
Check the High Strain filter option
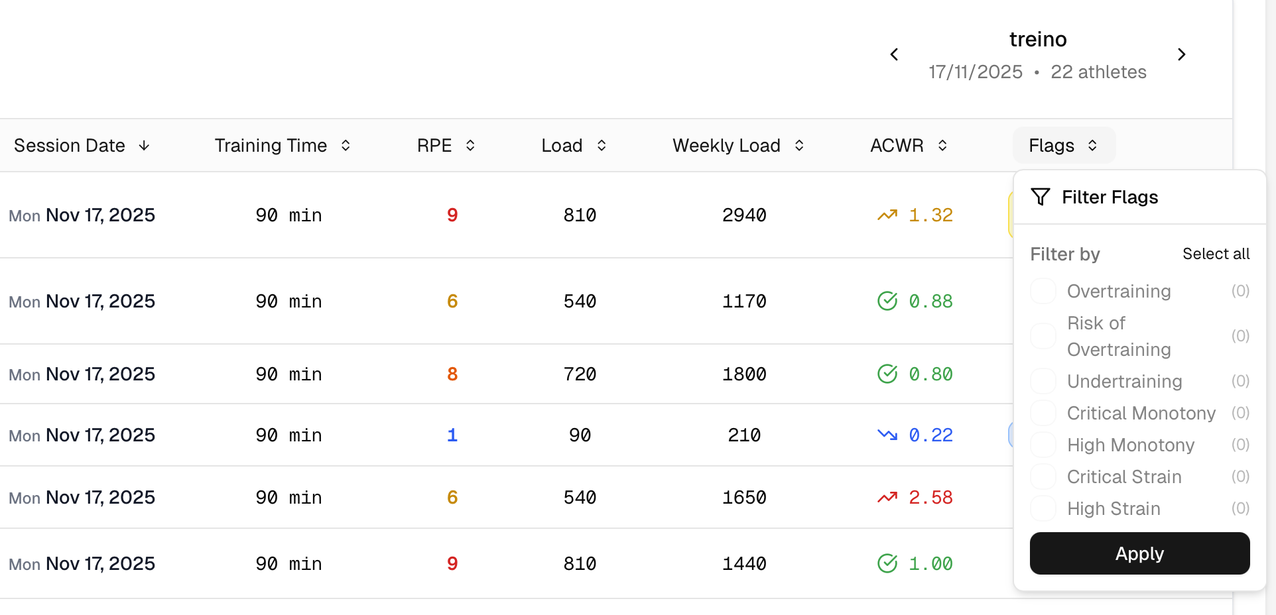1043,508
